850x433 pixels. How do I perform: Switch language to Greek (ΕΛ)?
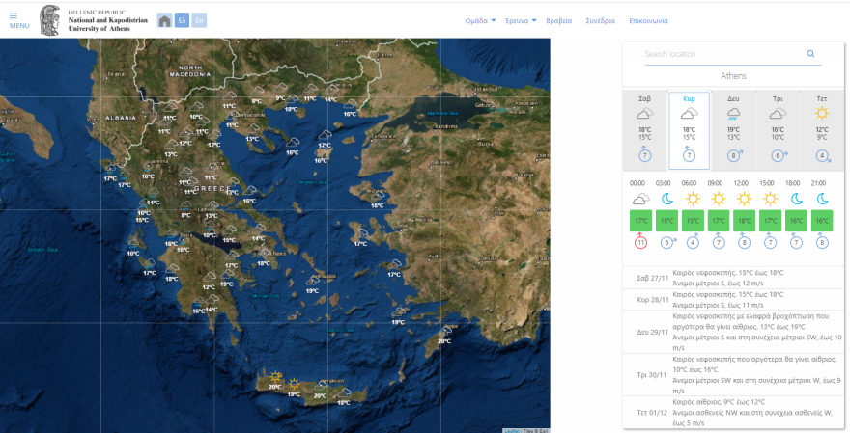(x=182, y=20)
